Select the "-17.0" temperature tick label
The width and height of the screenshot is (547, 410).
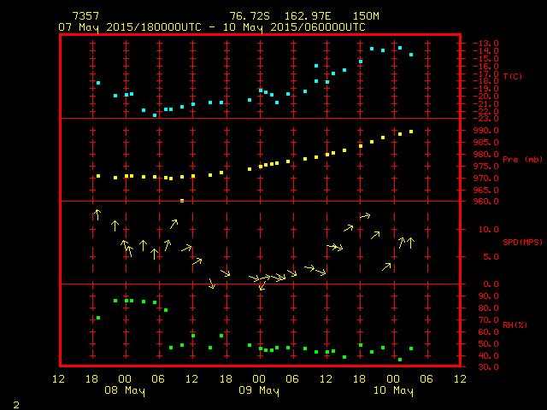coord(486,74)
